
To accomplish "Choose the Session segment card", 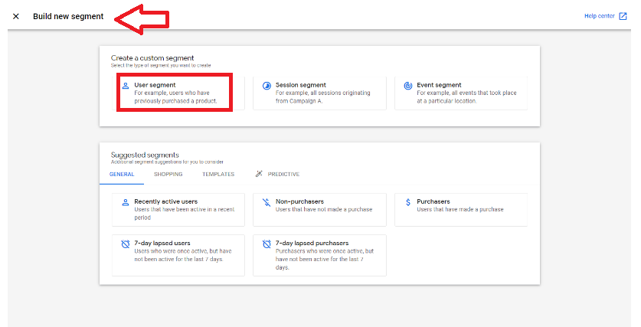I will pos(319,93).
